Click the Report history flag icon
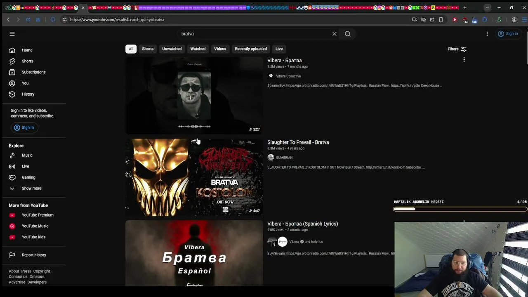Viewport: 528px width, 297px height. tap(12, 255)
